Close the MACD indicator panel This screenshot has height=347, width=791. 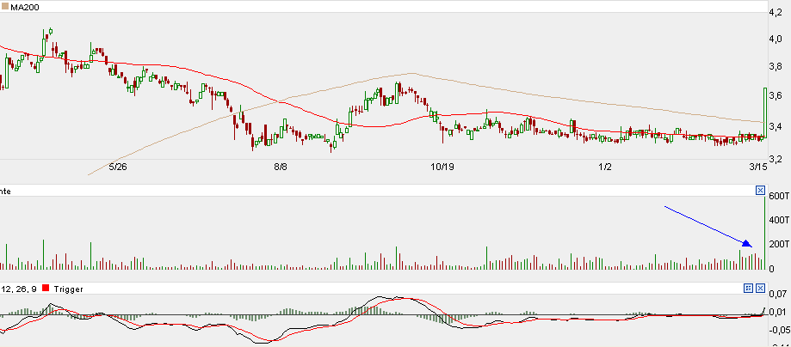pos(760,288)
